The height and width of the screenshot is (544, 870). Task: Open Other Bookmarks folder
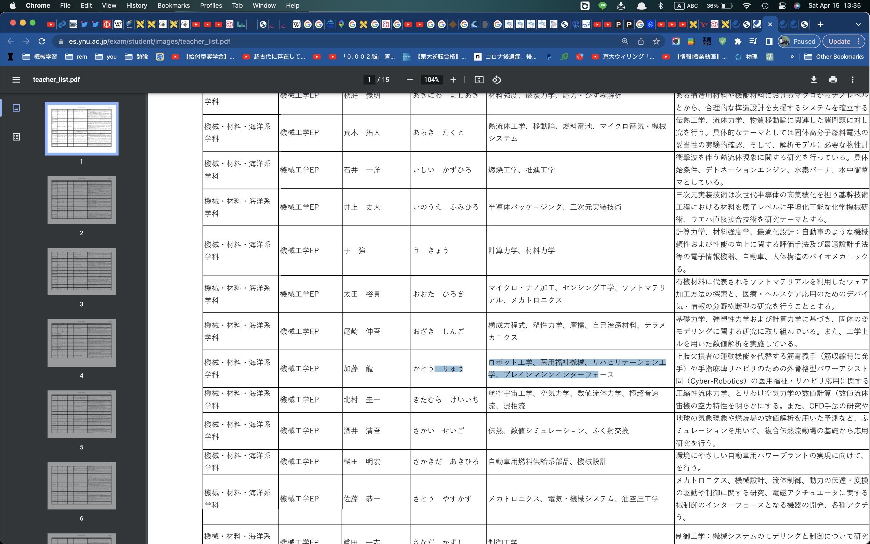(833, 56)
